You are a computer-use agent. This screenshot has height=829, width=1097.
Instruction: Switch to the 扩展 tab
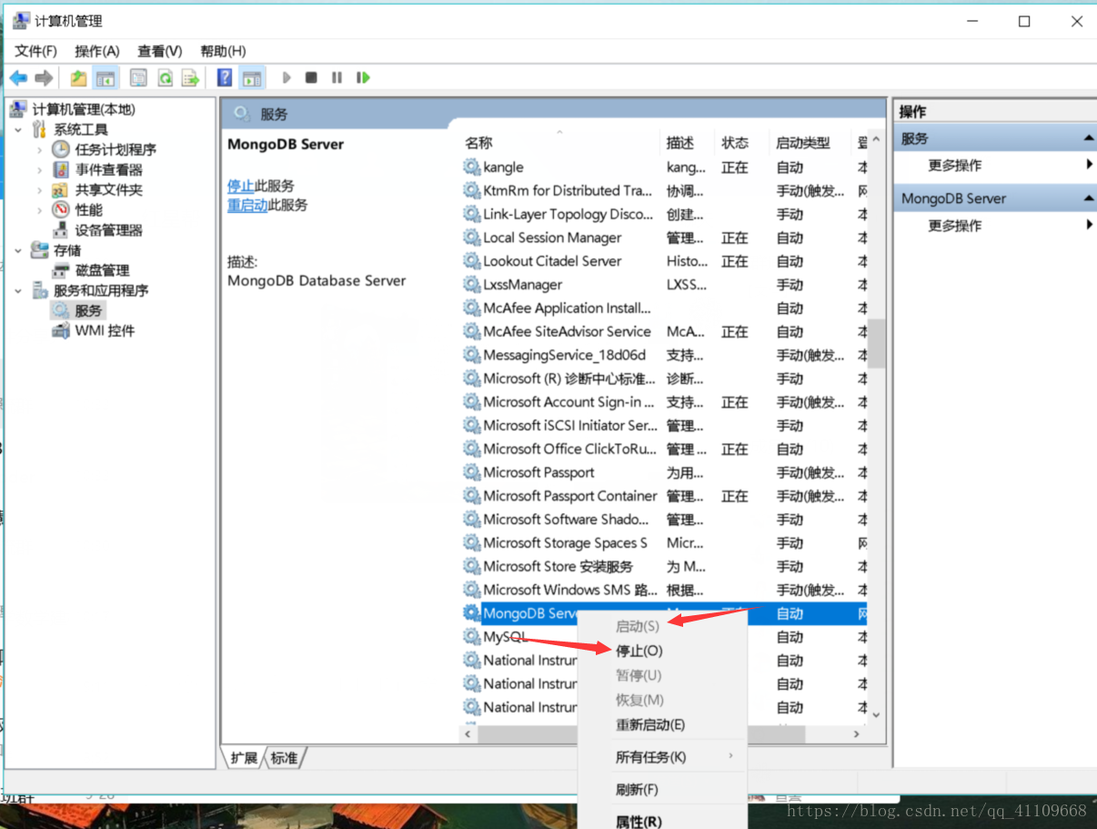pyautogui.click(x=244, y=757)
